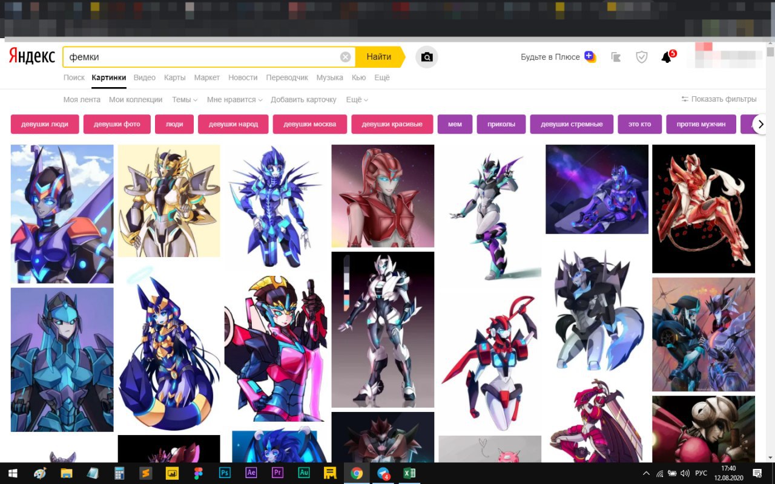
Task: Select the люди tag chip
Action: pos(174,124)
